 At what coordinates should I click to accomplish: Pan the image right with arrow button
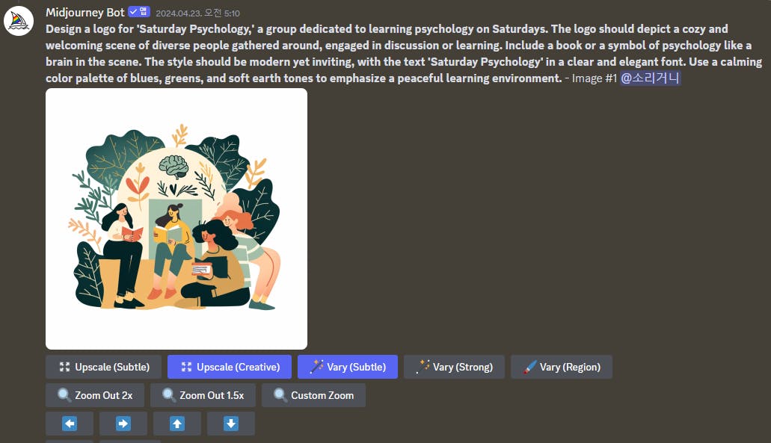(x=123, y=424)
